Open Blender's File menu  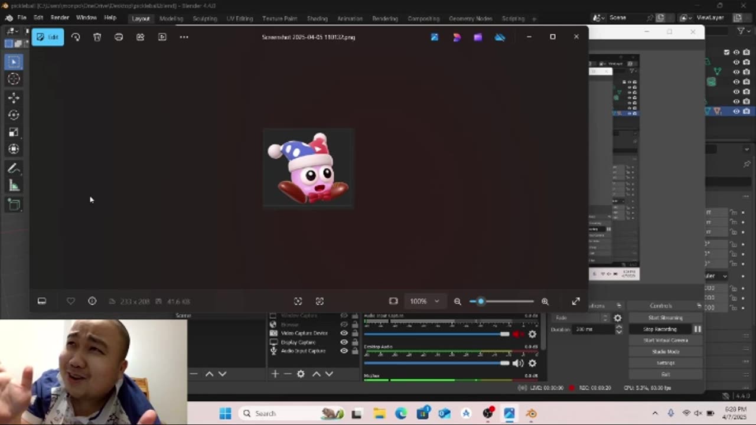22,18
